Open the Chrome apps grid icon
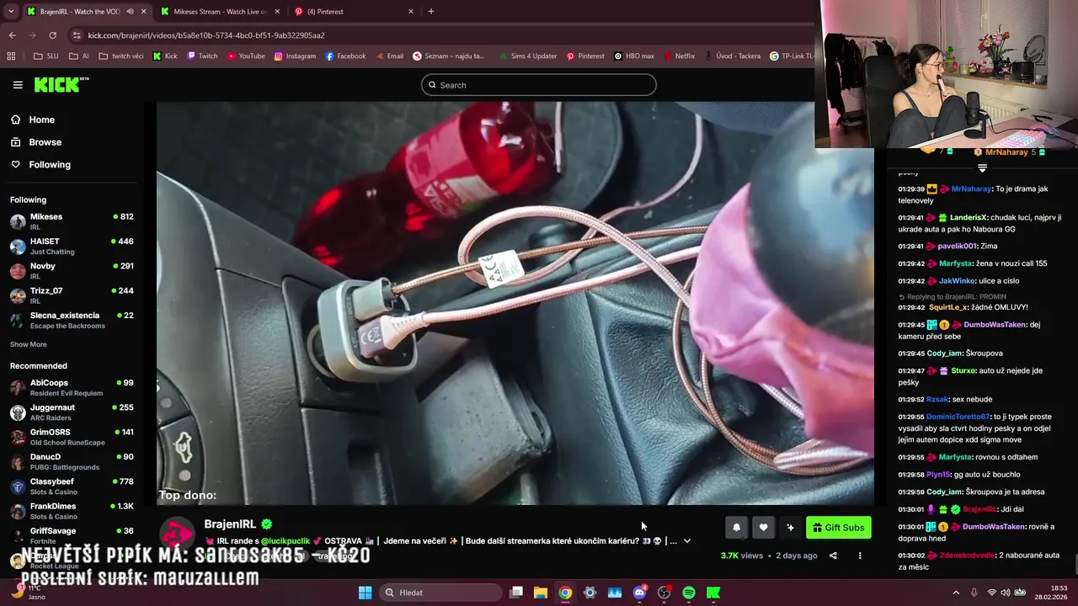Screen dimensions: 1078x606 point(11,56)
